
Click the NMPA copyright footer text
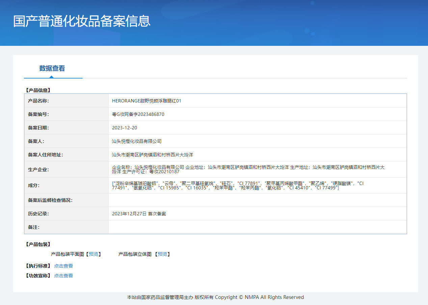215,297
